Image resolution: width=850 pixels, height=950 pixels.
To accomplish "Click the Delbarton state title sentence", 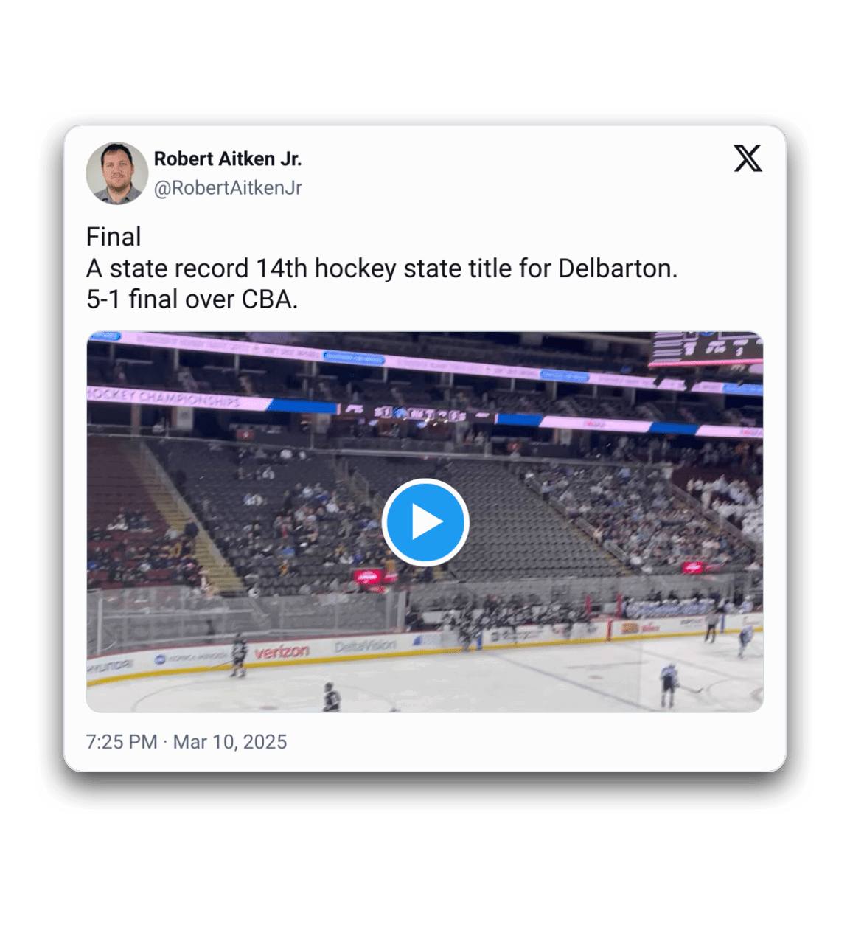I will (x=381, y=268).
